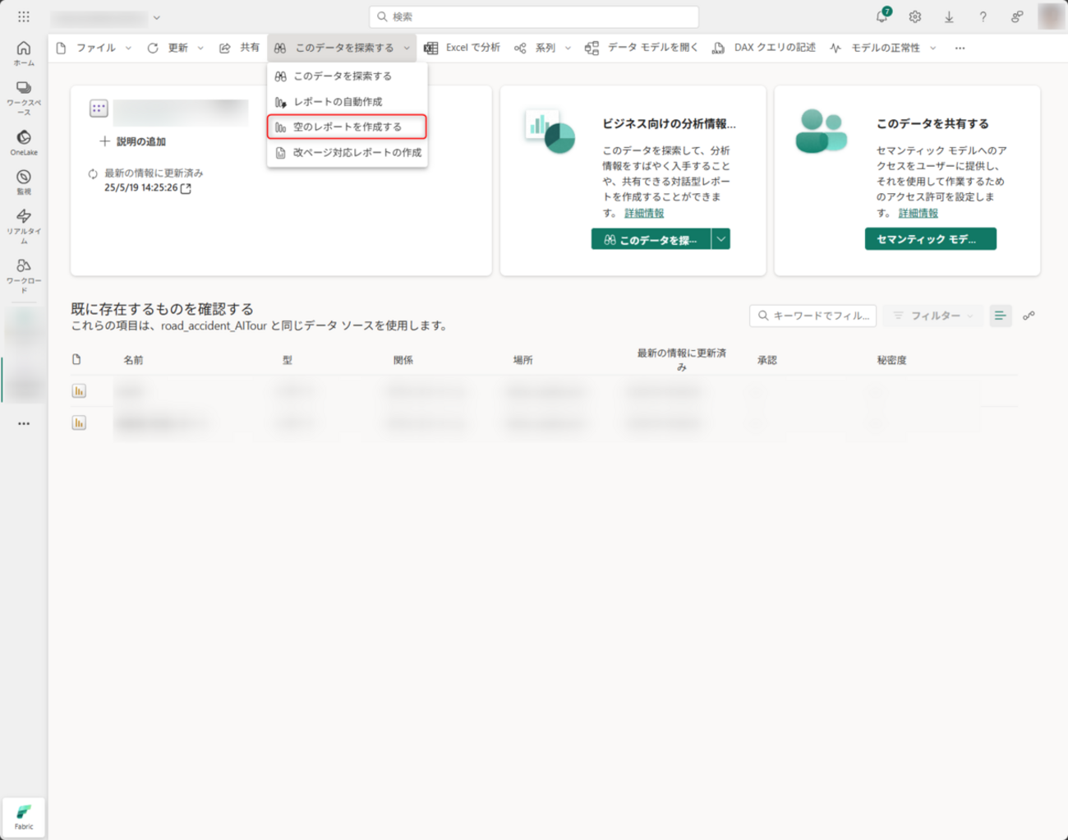Open the lineage view icon beside フィルター
The width and height of the screenshot is (1068, 840).
coord(1029,316)
